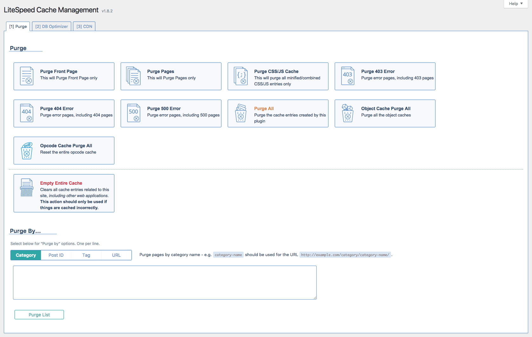Click the Empty Entire Cache title link
This screenshot has height=337, width=532.
[61, 183]
